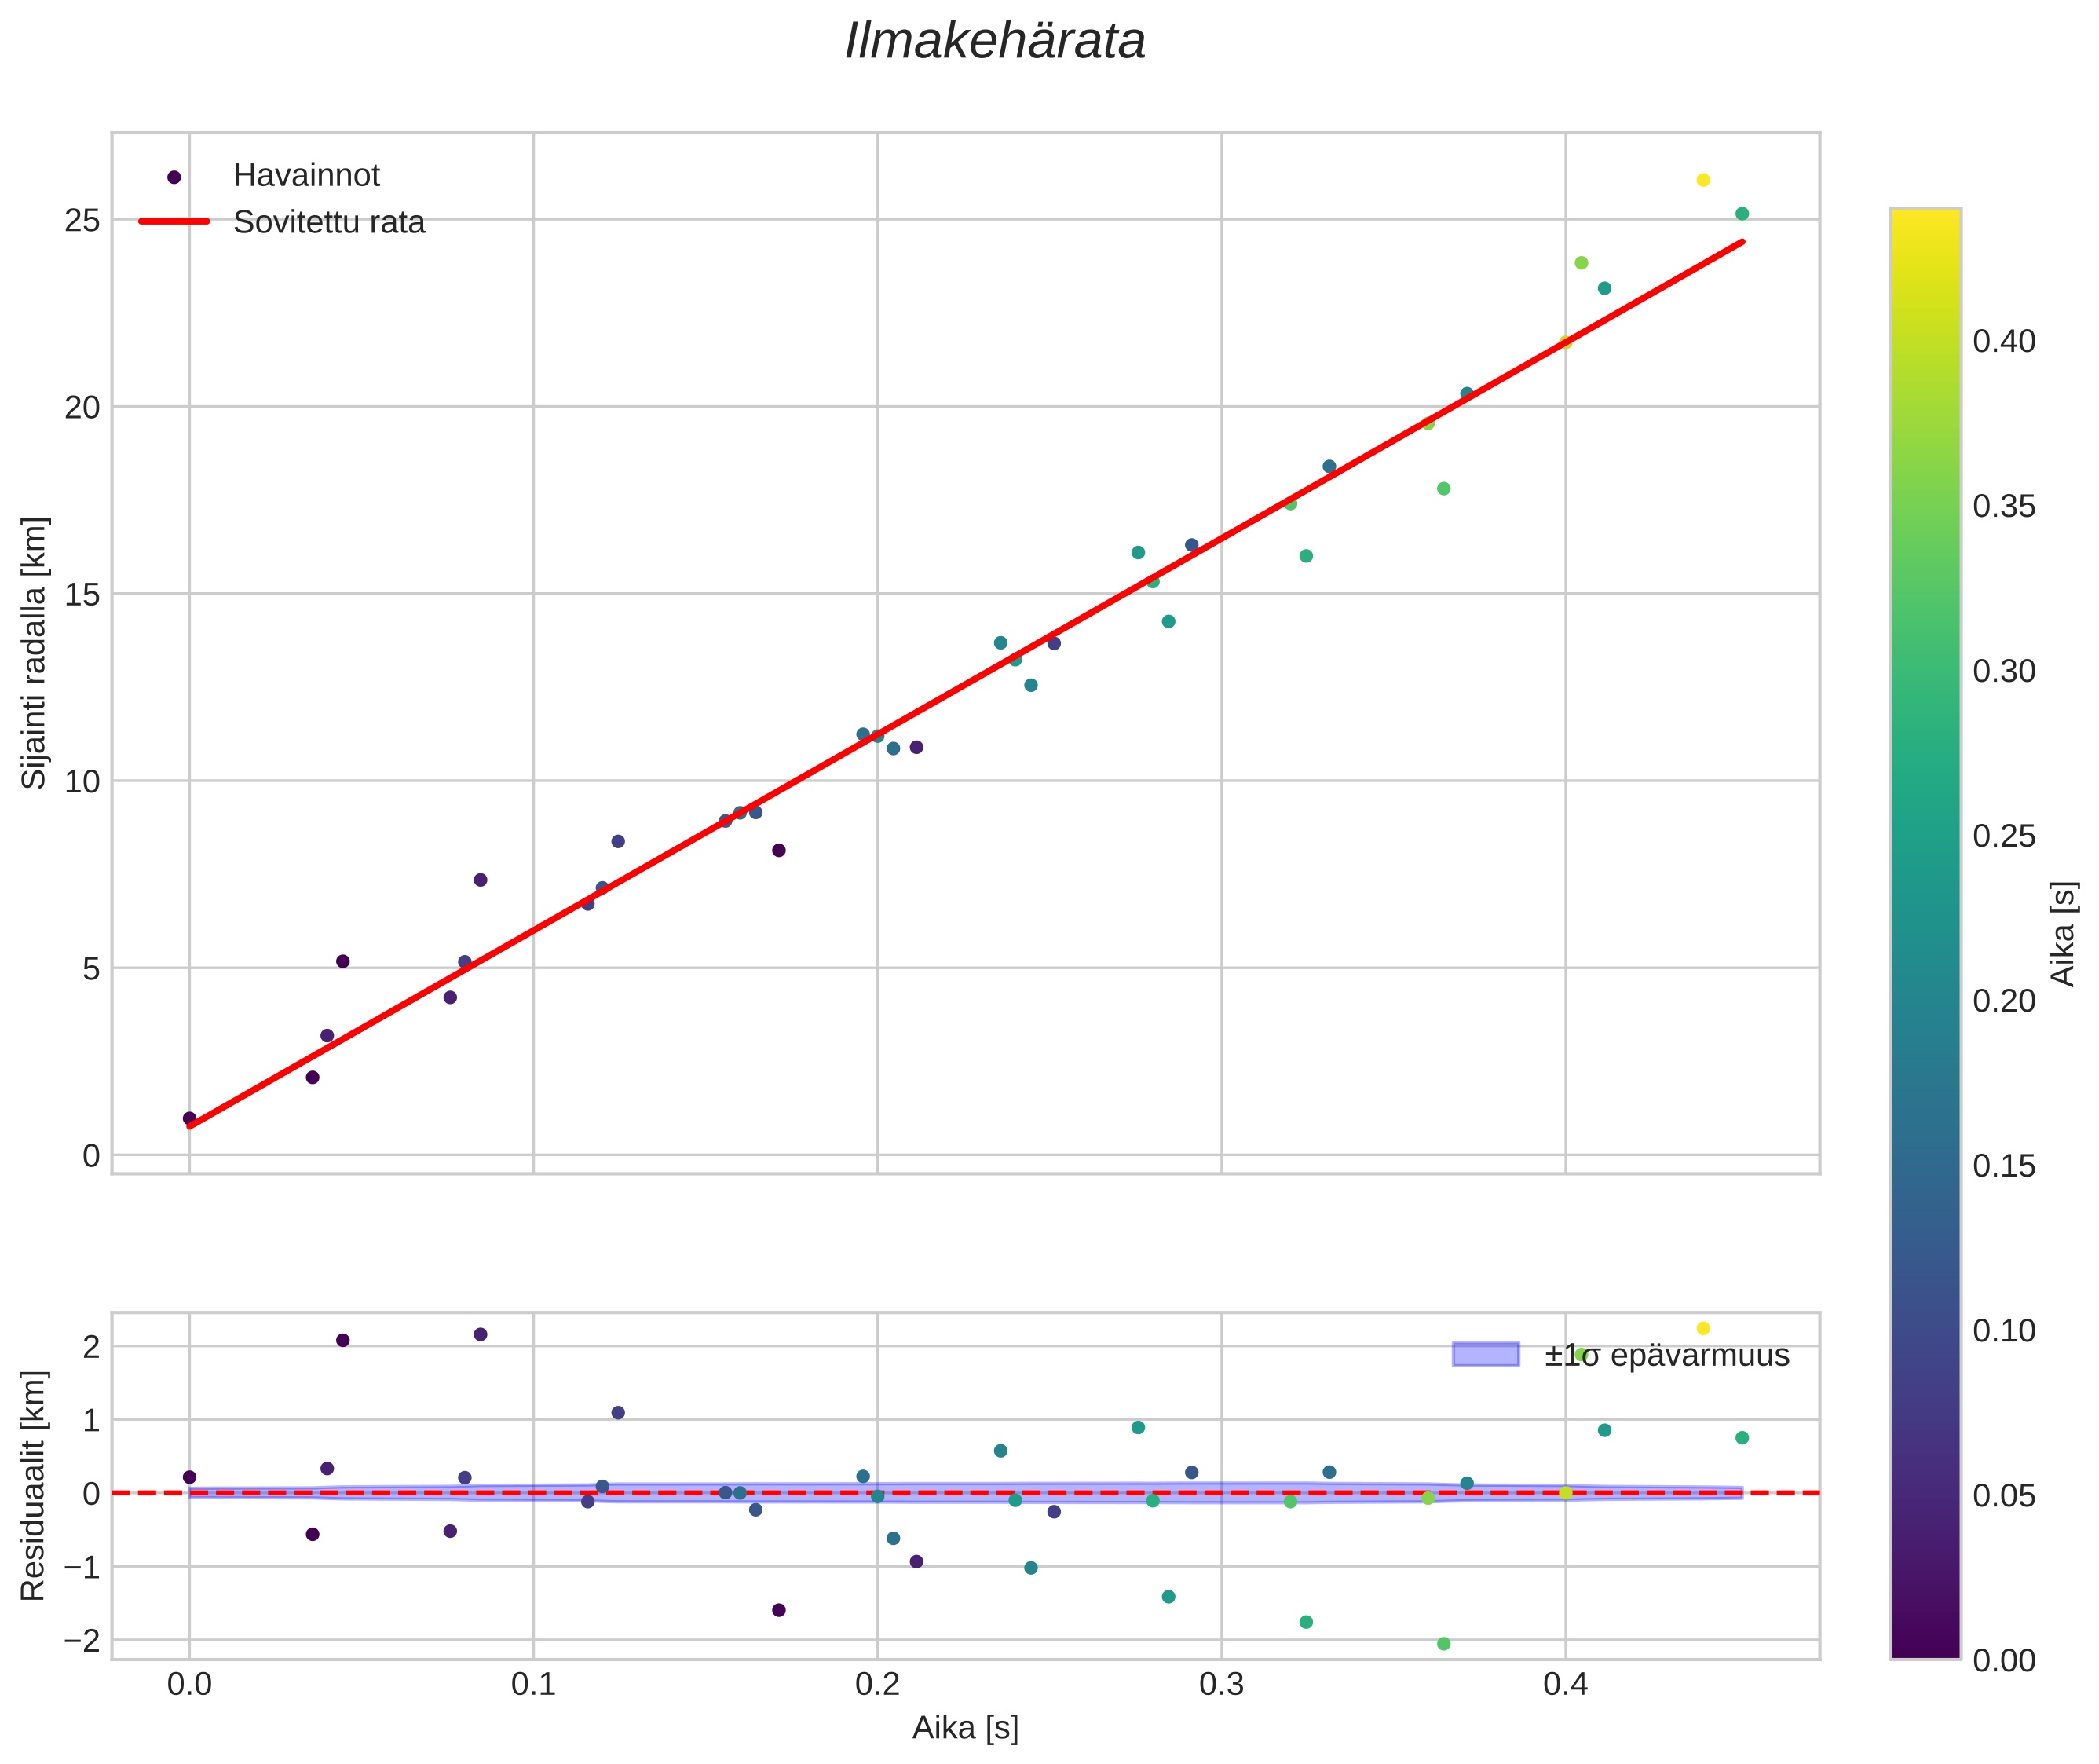Click the Havainnot legend text

point(306,176)
